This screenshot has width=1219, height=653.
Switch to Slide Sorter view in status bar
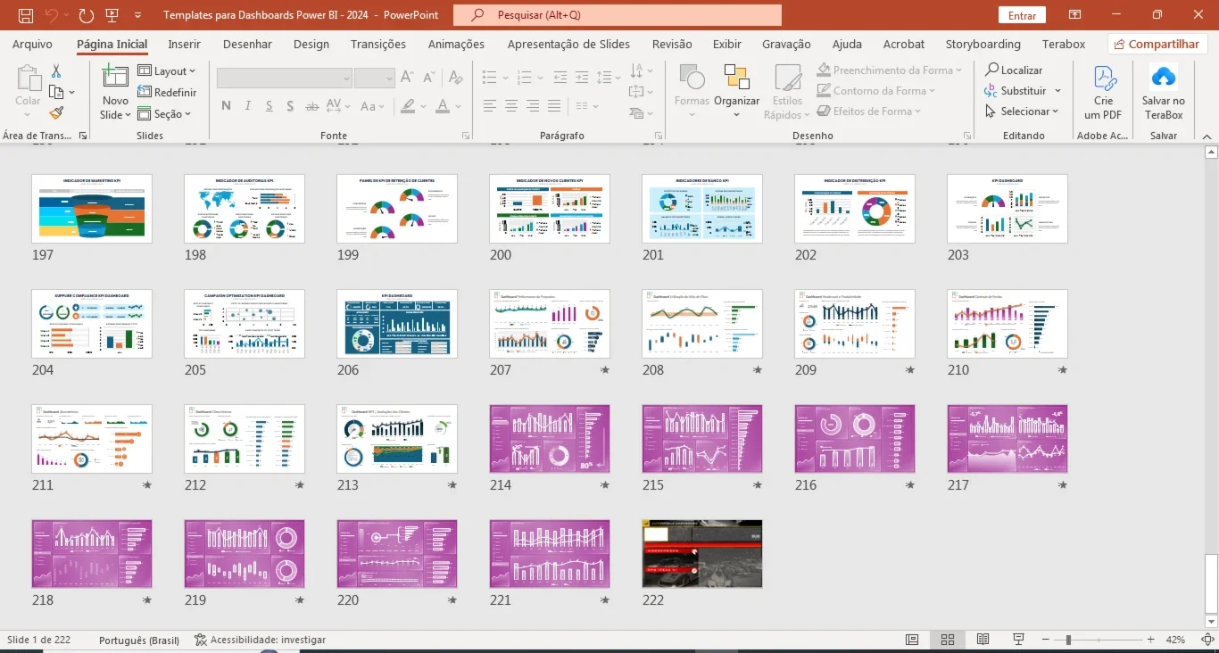(x=948, y=640)
